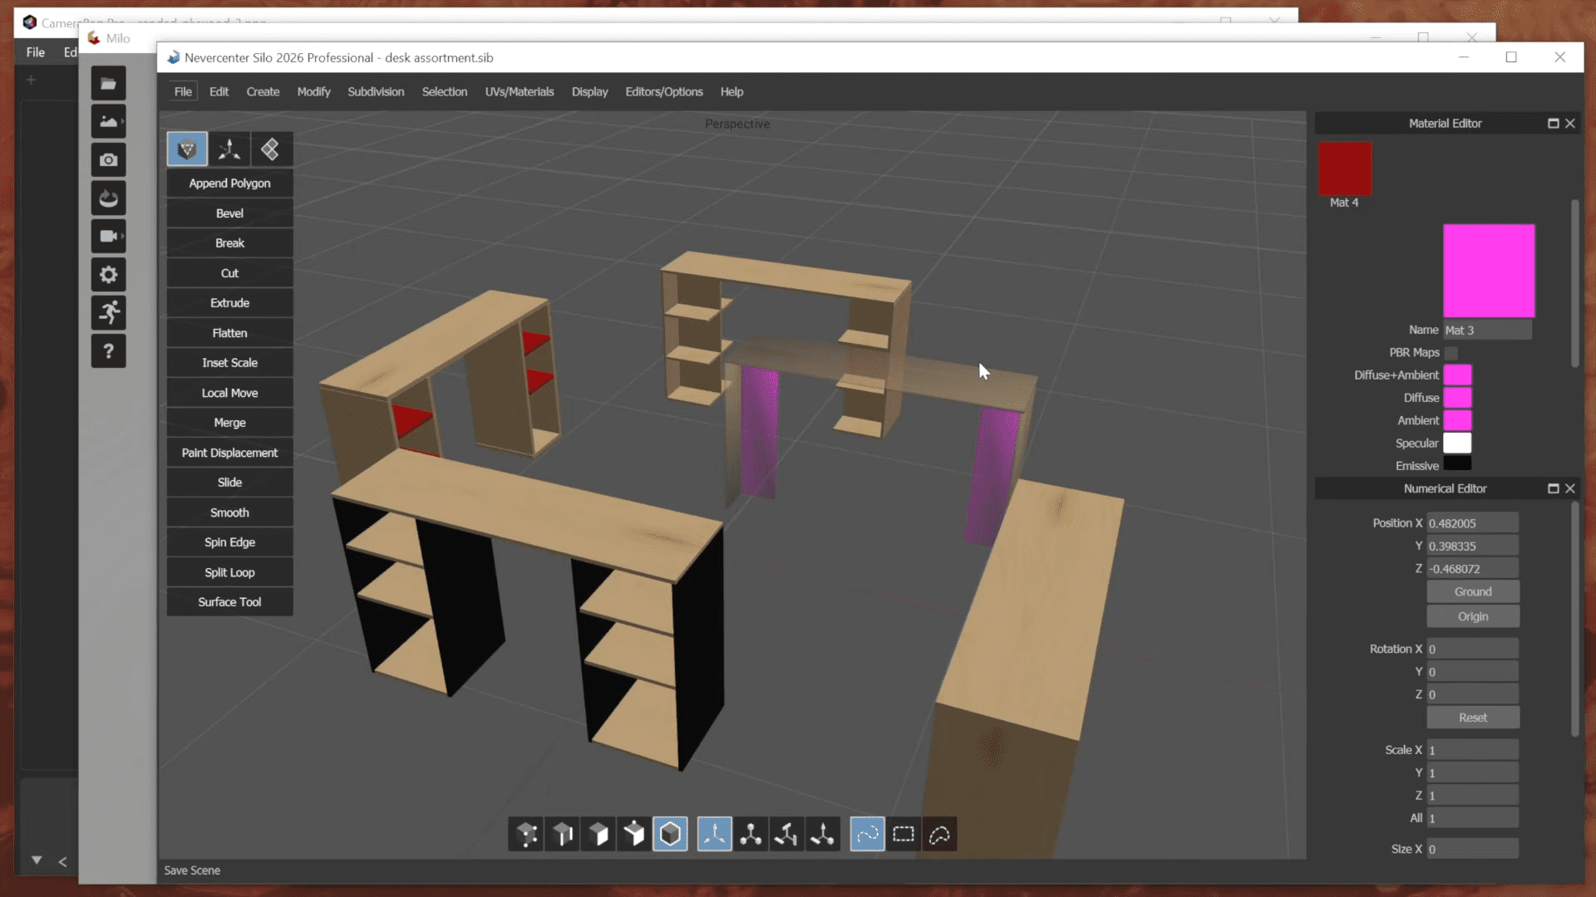Click the Extrude tool button
This screenshot has height=897, width=1596.
pos(229,302)
